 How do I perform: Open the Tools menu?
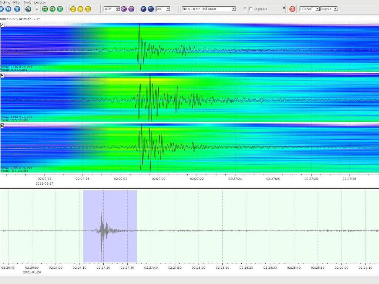27,2
